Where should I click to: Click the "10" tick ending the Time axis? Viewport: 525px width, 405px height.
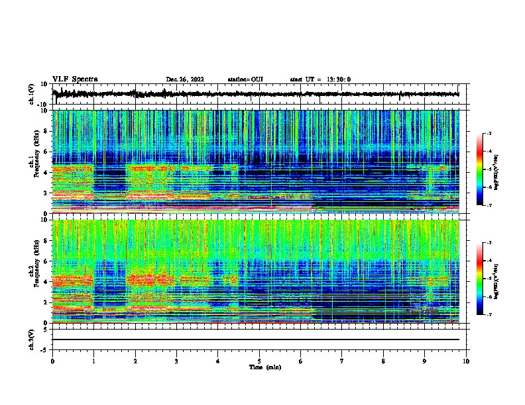click(x=466, y=361)
